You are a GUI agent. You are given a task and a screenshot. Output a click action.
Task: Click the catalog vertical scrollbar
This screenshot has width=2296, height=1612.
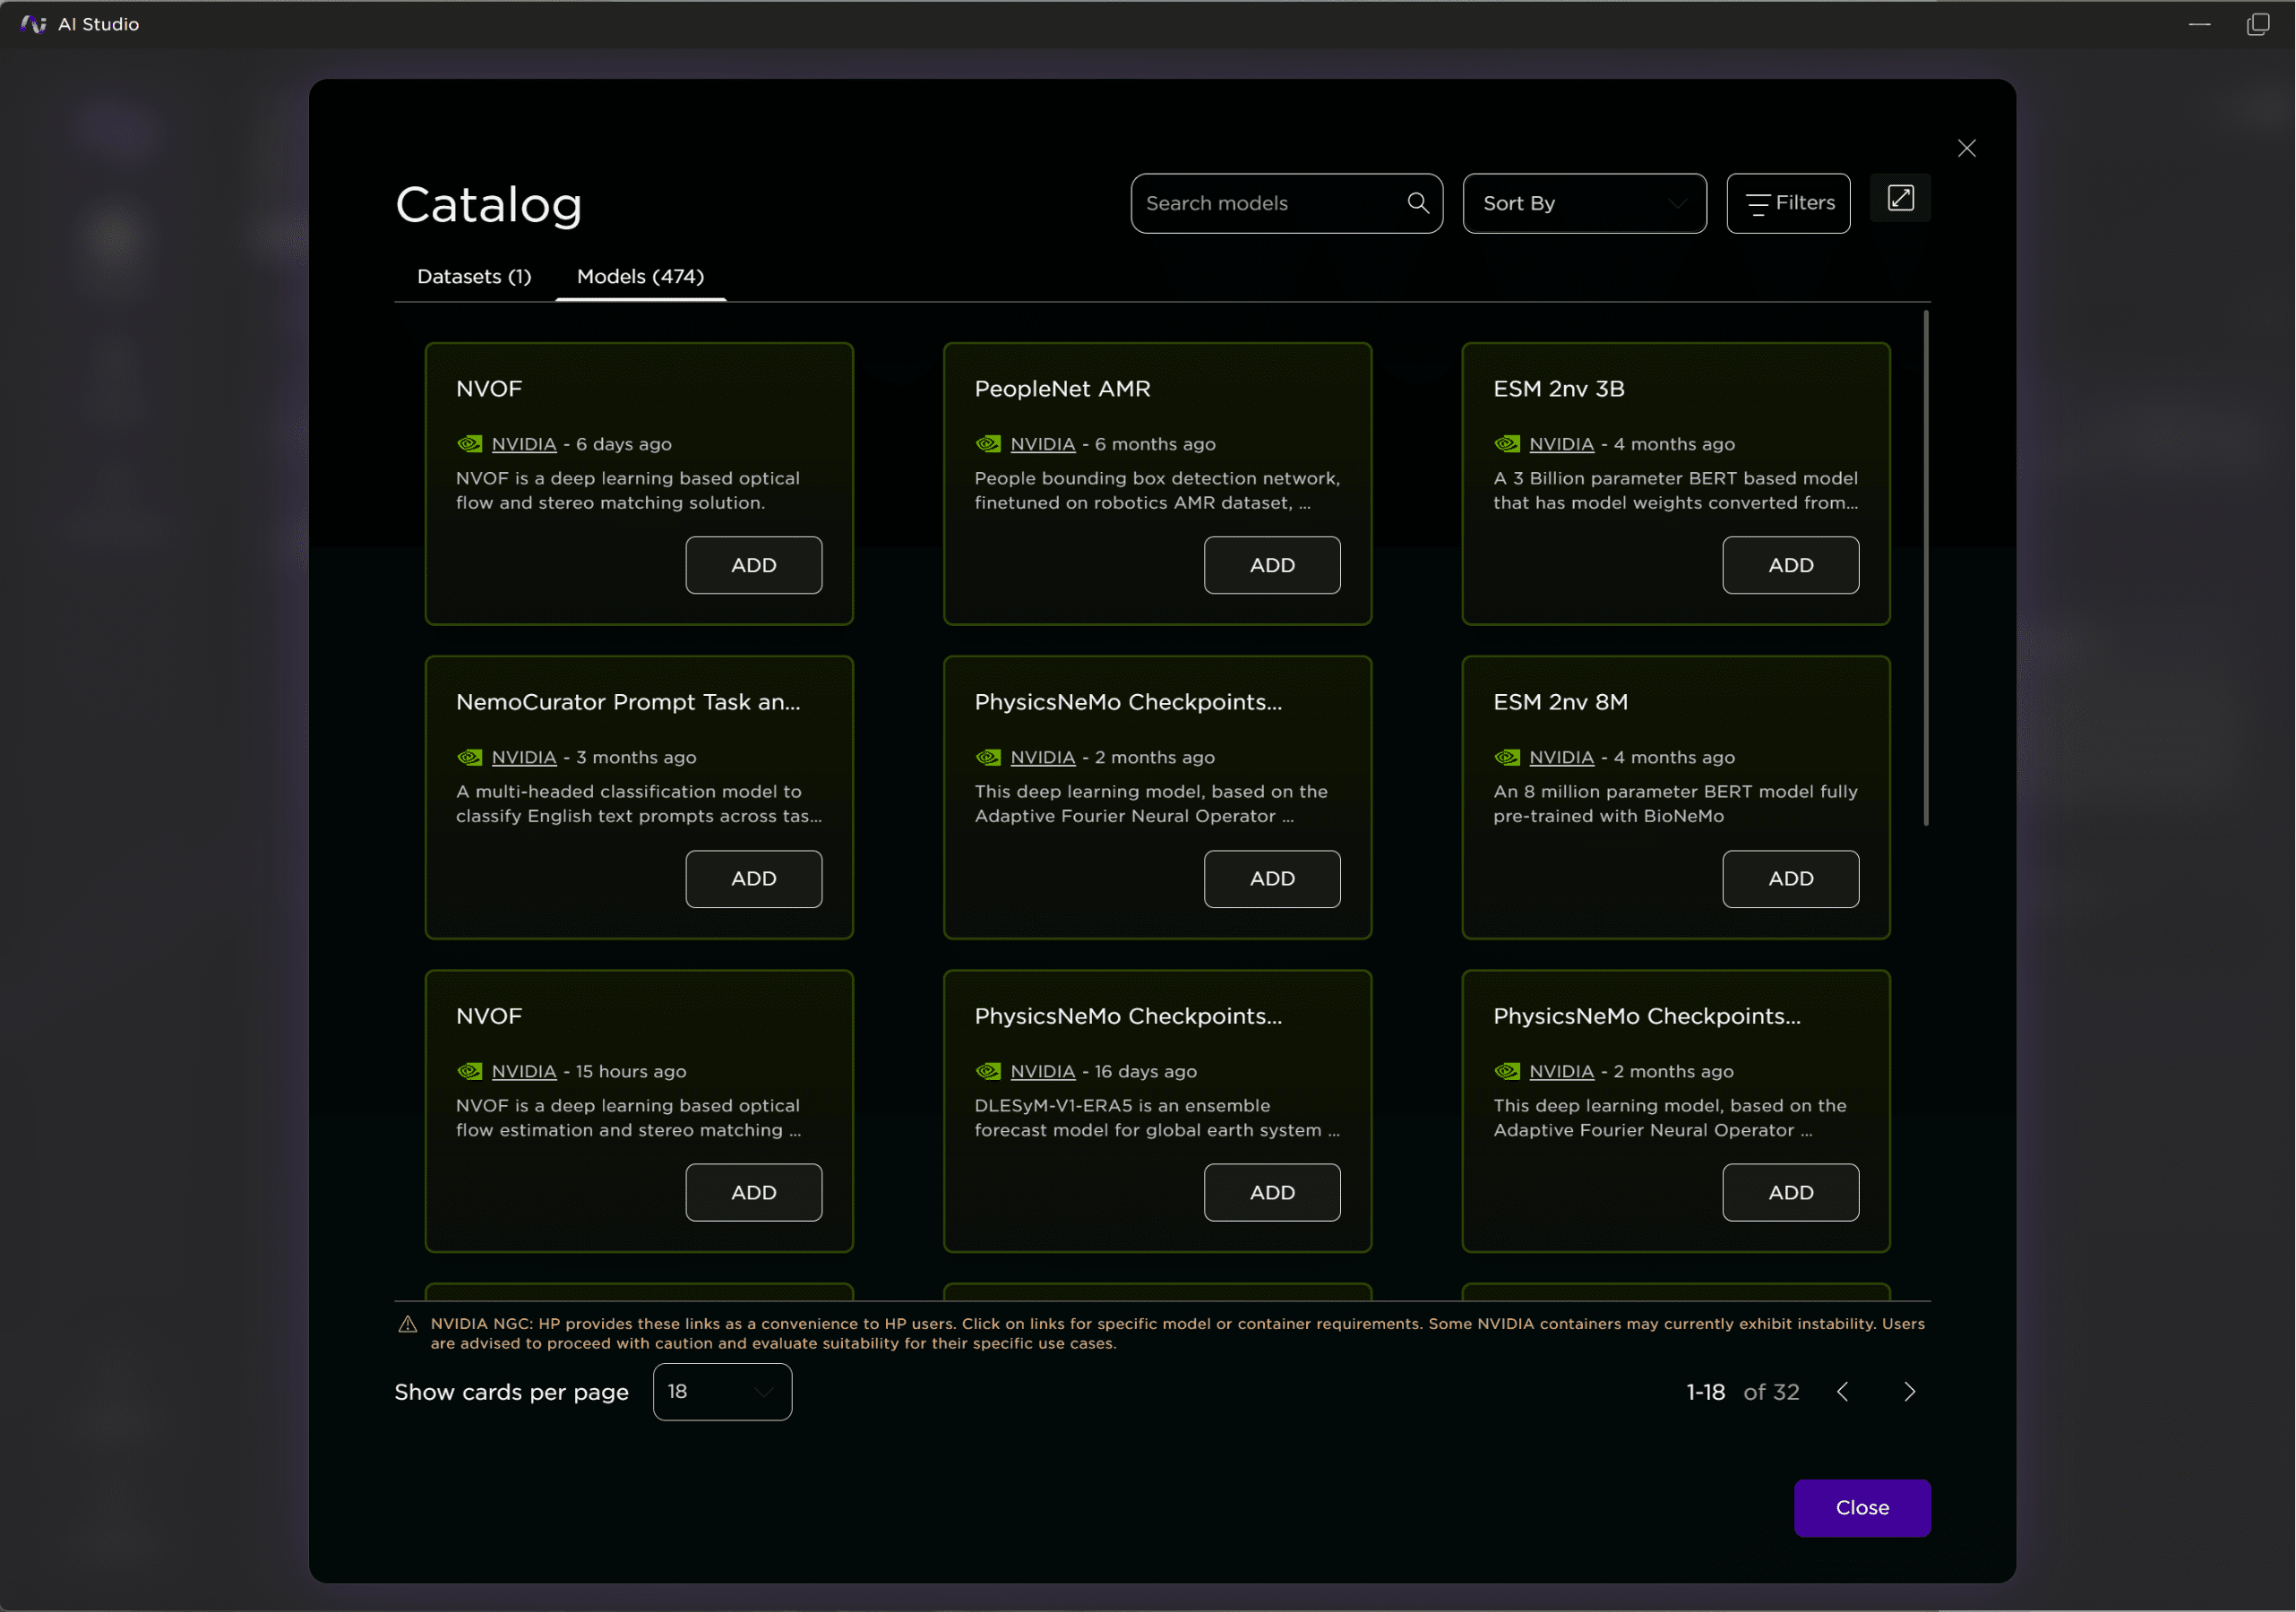tap(1925, 568)
